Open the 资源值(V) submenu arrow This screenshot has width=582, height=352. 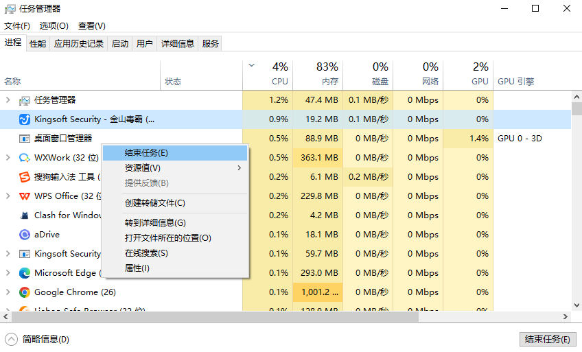tap(239, 168)
